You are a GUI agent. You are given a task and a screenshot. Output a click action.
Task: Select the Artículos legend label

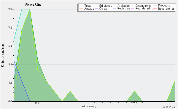(x=123, y=6)
